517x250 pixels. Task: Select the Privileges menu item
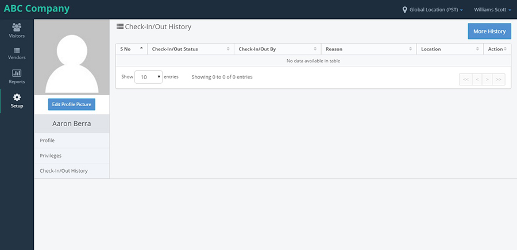72,155
